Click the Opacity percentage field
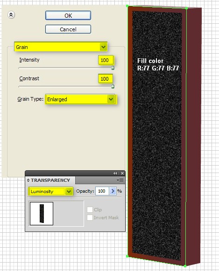Image resolution: width=219 pixels, height=271 pixels. [102, 191]
